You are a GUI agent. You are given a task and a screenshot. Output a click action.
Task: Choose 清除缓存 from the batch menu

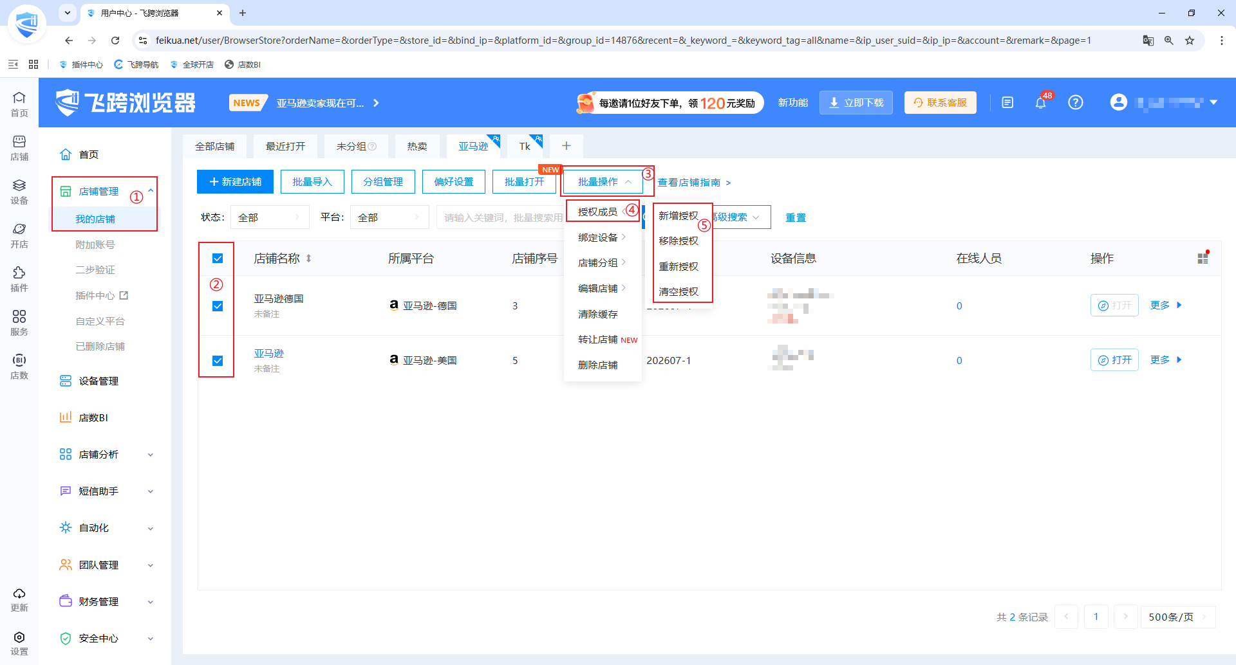pos(598,314)
